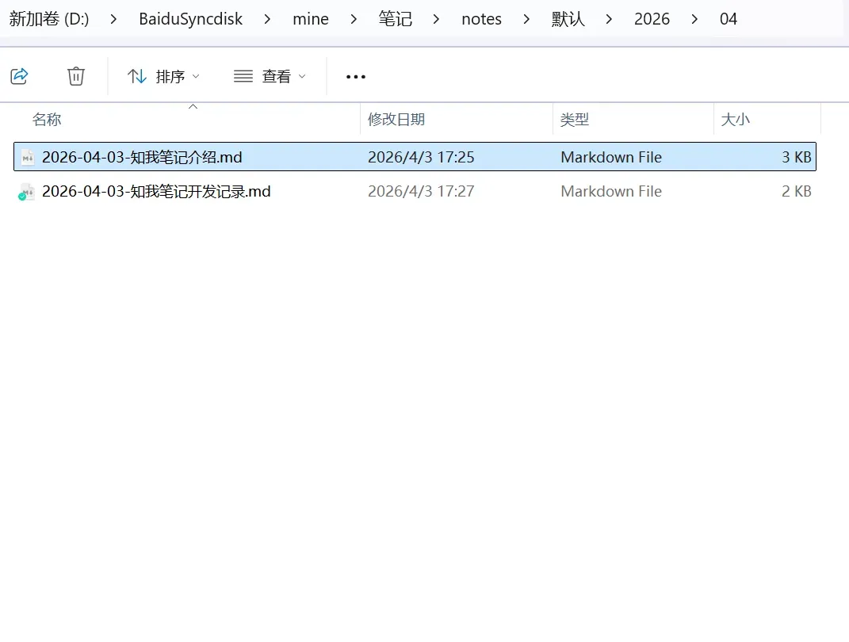This screenshot has width=849, height=642.
Task: Expand chevron after 2026
Action: tap(694, 20)
